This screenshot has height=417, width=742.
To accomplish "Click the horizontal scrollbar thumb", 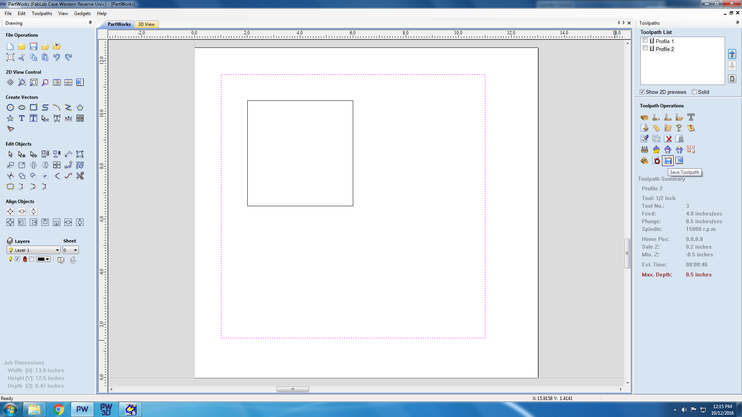I will (293, 389).
